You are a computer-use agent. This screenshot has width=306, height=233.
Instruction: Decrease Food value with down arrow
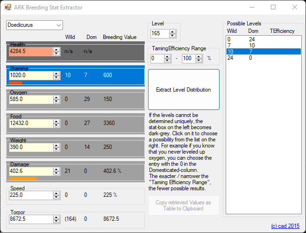pos(56,125)
